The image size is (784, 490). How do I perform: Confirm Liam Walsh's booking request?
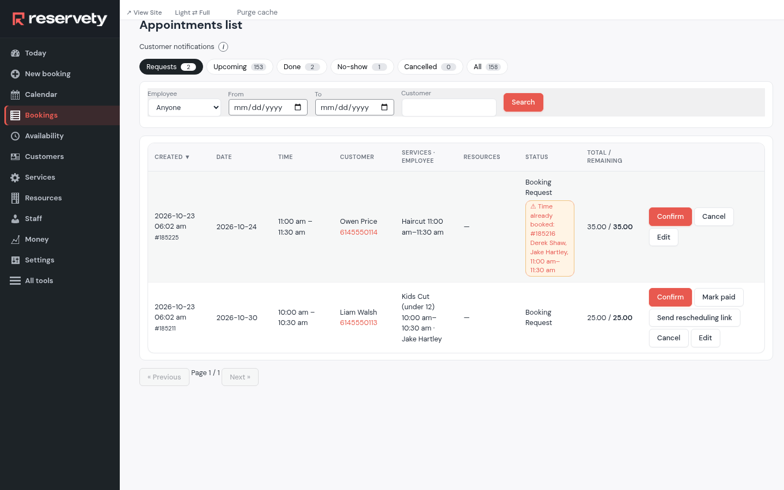pyautogui.click(x=670, y=297)
